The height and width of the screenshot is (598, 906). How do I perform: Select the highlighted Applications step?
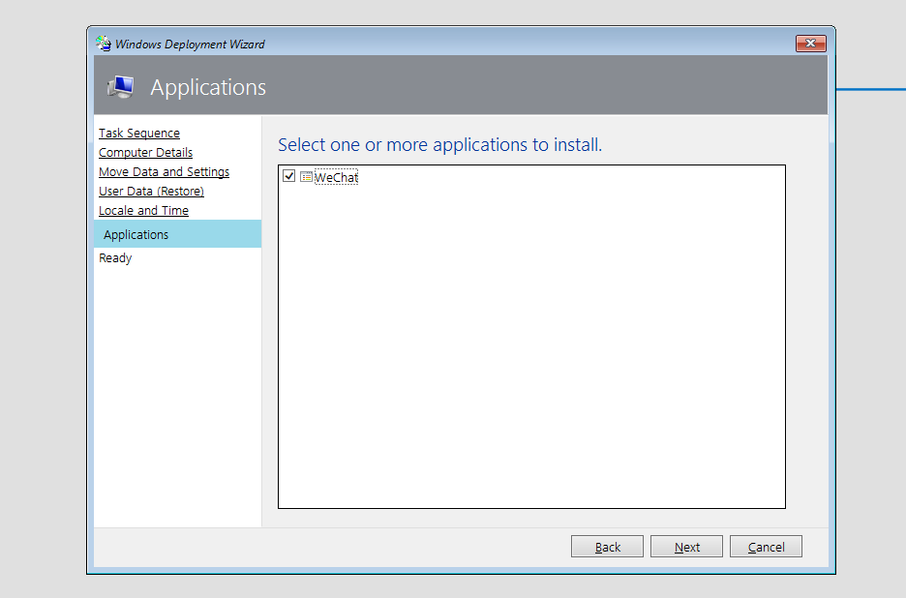136,234
